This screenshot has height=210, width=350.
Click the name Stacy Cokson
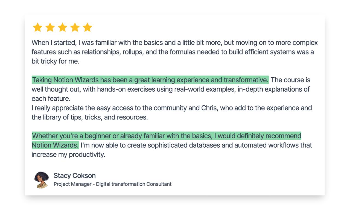pos(75,176)
